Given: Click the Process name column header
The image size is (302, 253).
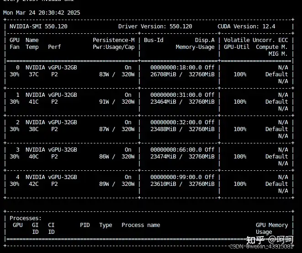Looking at the screenshot, I should tap(141, 225).
